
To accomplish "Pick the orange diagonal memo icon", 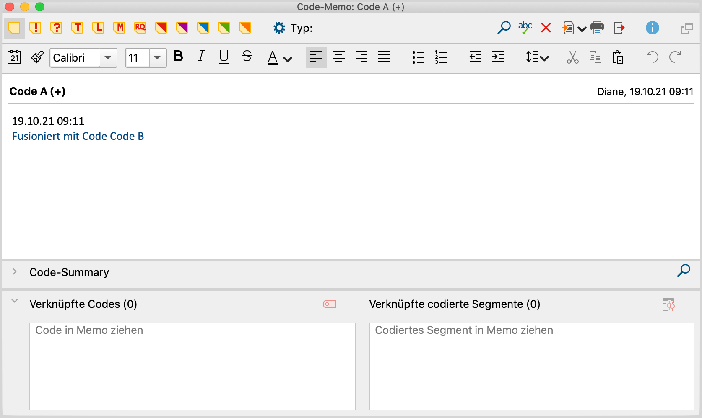I will [x=245, y=28].
